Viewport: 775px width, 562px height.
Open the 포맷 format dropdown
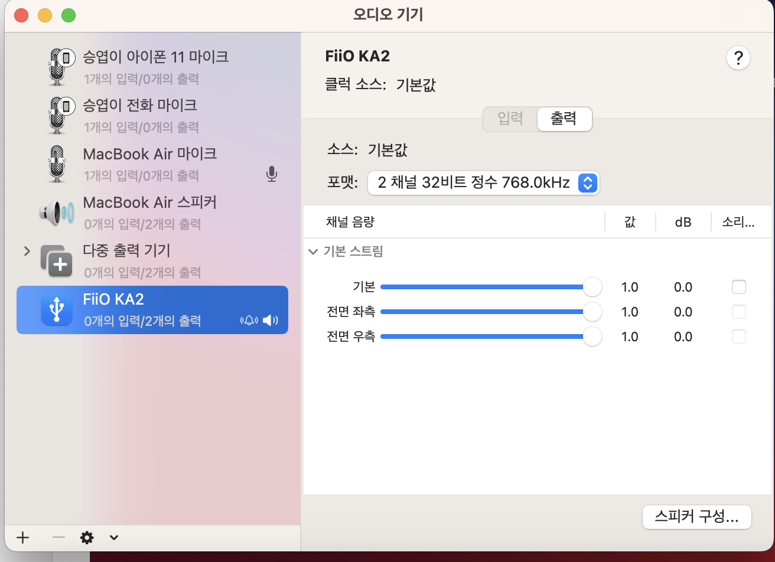point(483,183)
